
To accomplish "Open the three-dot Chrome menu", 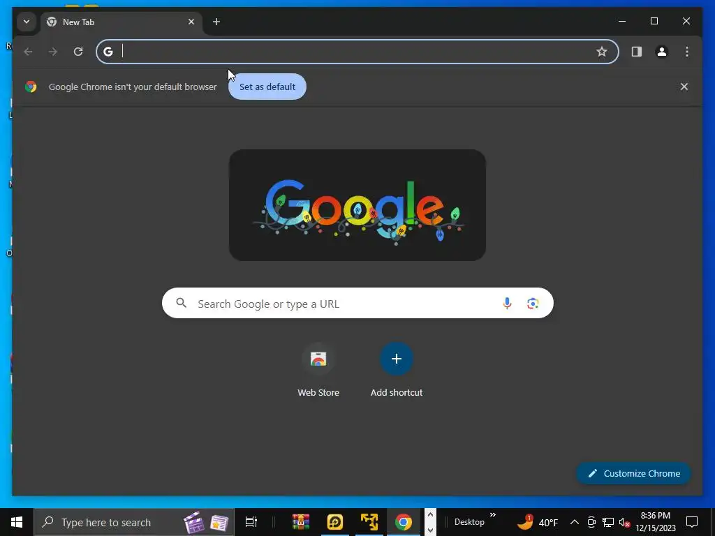I will (x=687, y=52).
